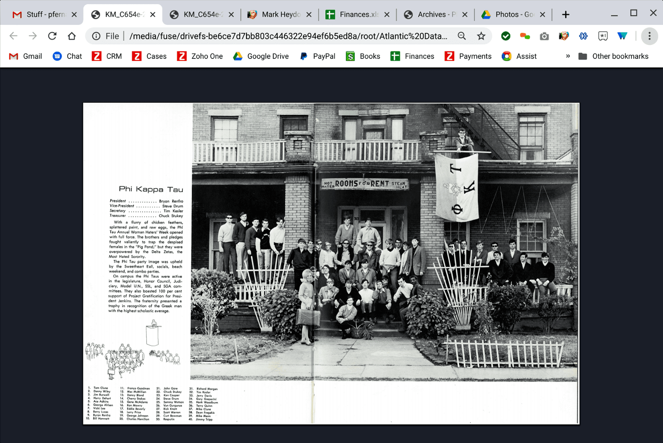View site information for the file URL
663x443 pixels.
(96, 36)
